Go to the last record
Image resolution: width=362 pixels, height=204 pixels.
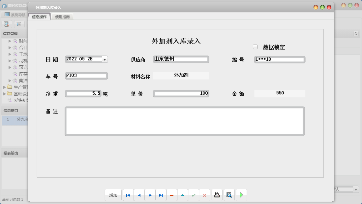(161, 195)
